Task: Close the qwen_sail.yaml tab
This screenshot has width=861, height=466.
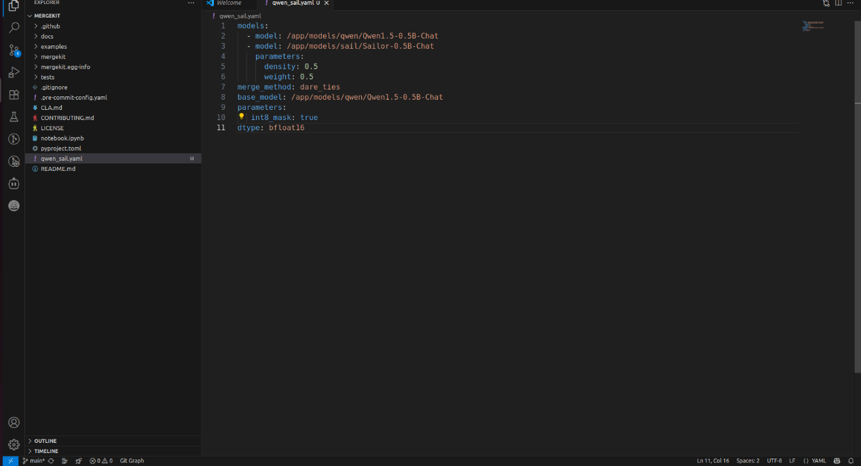Action: 327,3
